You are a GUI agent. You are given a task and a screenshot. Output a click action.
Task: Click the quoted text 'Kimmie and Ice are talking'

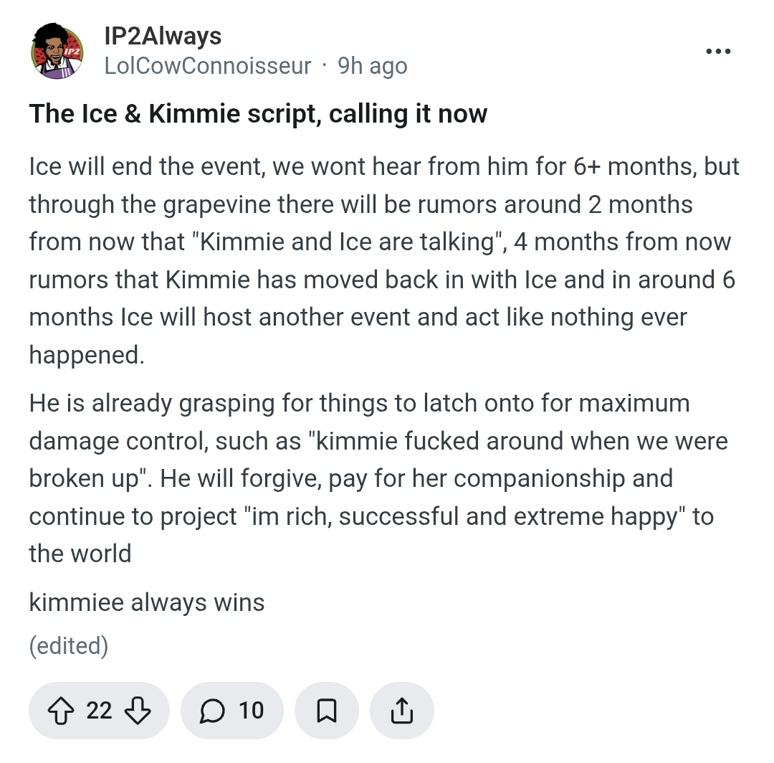coord(347,242)
